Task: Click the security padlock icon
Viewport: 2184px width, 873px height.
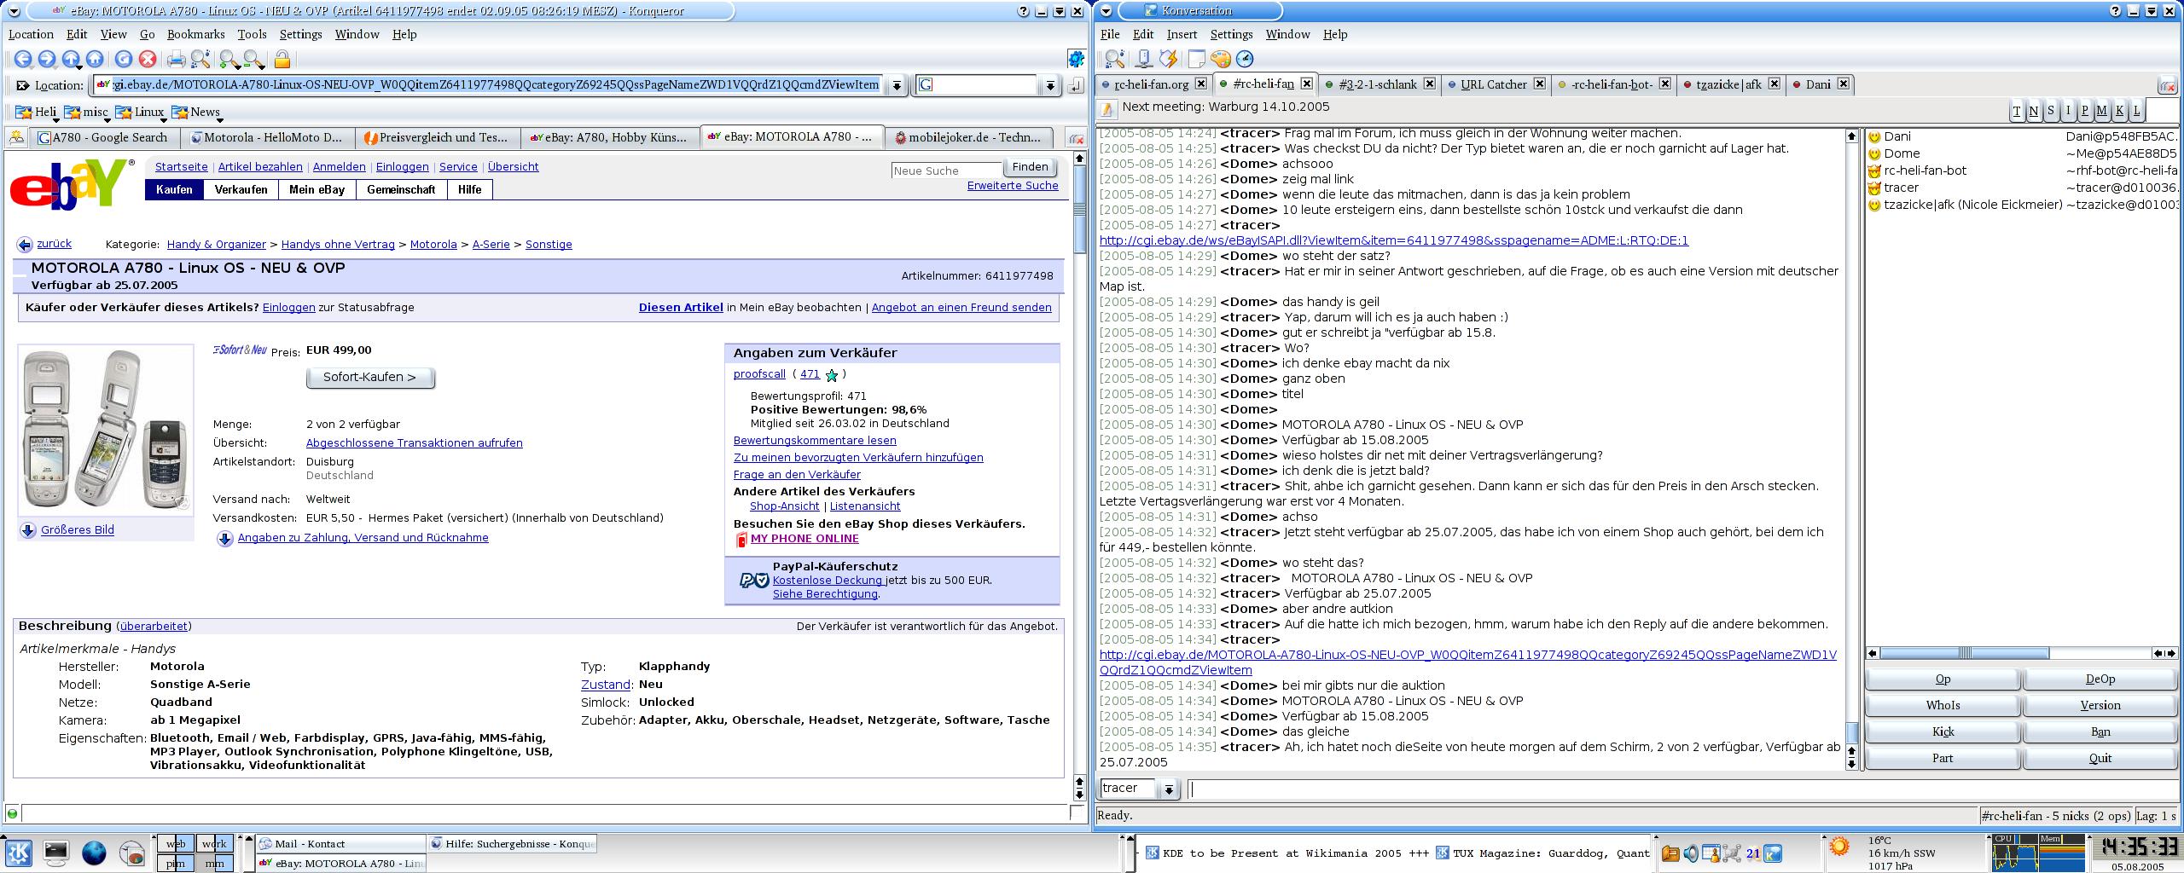Action: [x=282, y=59]
